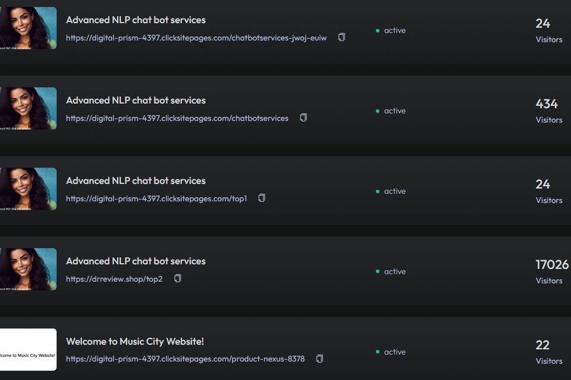Open the drreview.shop/top2 link
Screen dimensions: 571x380
(114, 279)
